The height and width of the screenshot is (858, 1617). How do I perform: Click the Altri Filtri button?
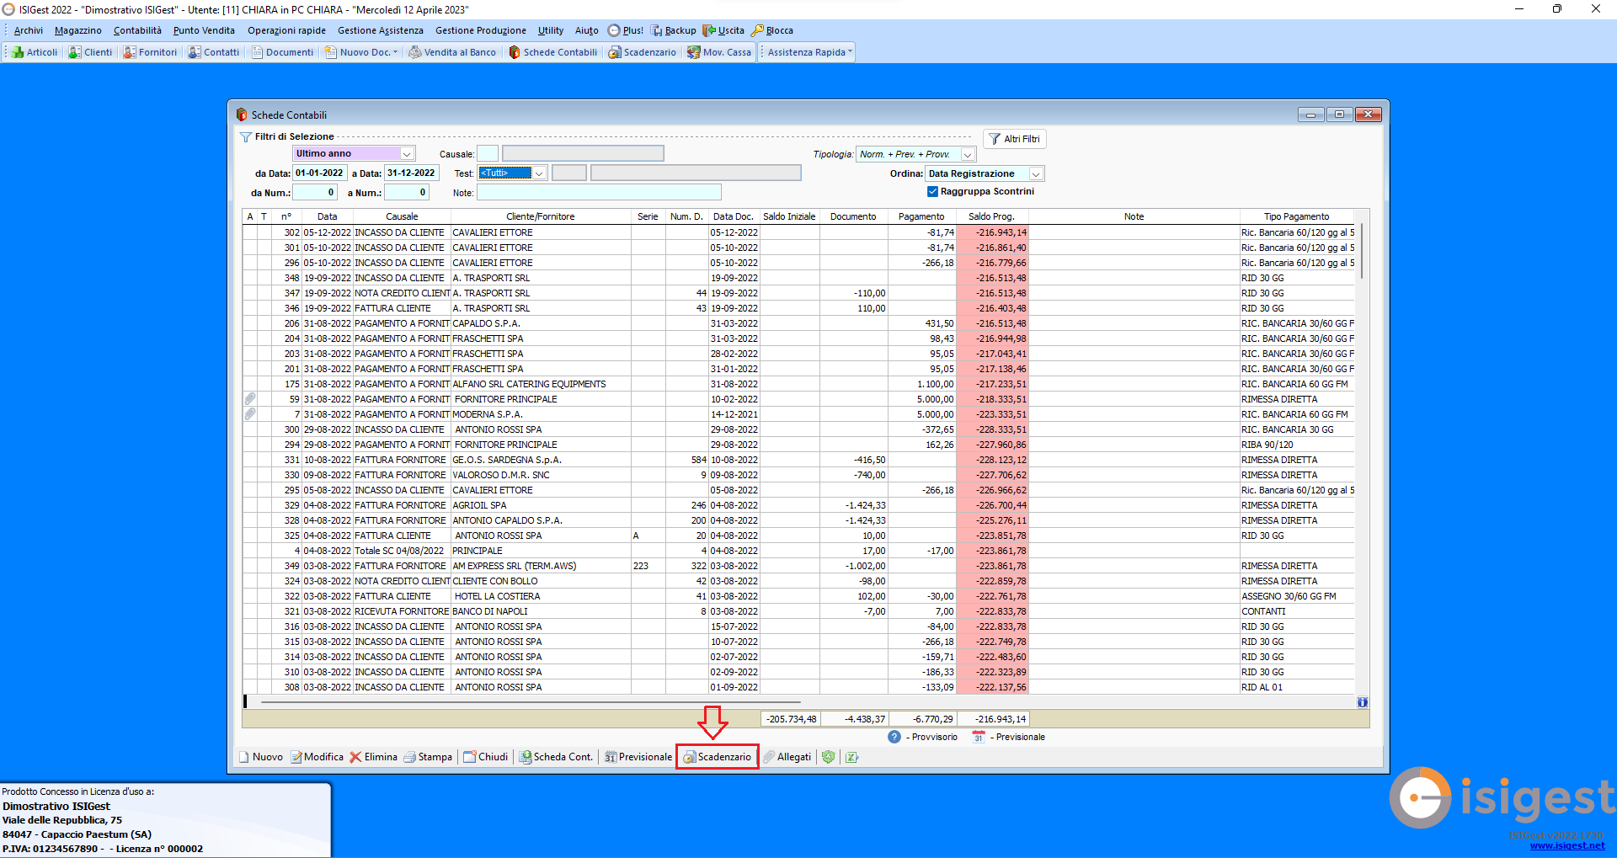1015,139
